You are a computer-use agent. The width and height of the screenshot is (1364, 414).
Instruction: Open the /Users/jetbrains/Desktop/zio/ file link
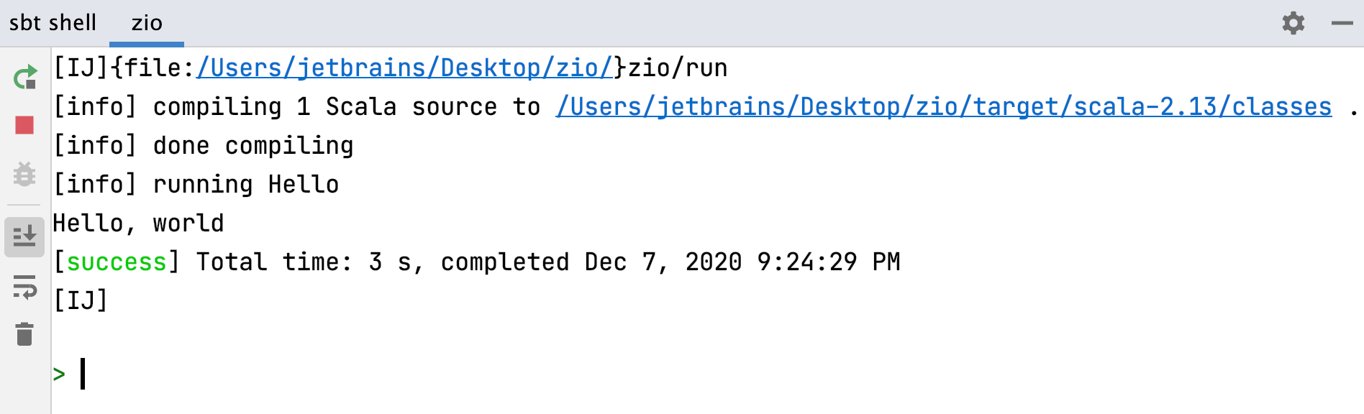point(404,68)
